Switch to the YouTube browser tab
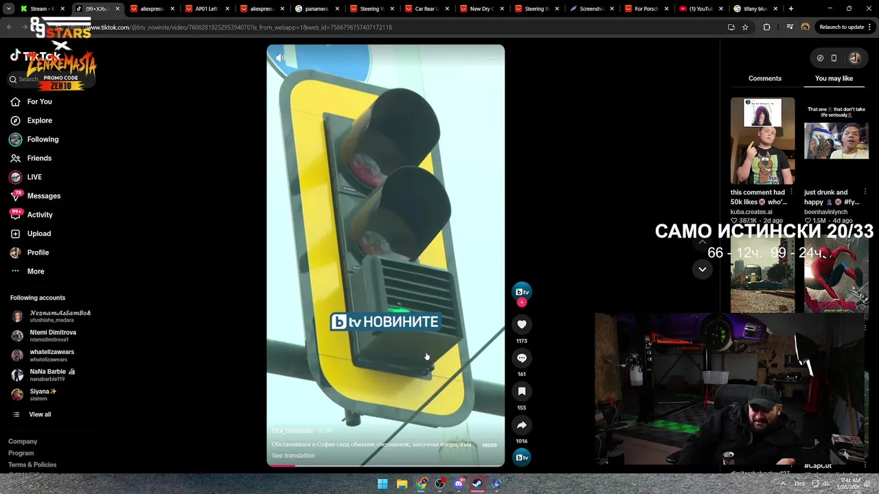This screenshot has height=494, width=879. 700,9
